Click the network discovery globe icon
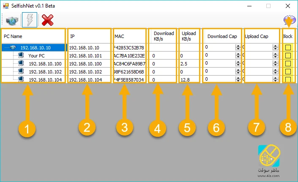Screen dimensions: 298x182 (x=12, y=20)
